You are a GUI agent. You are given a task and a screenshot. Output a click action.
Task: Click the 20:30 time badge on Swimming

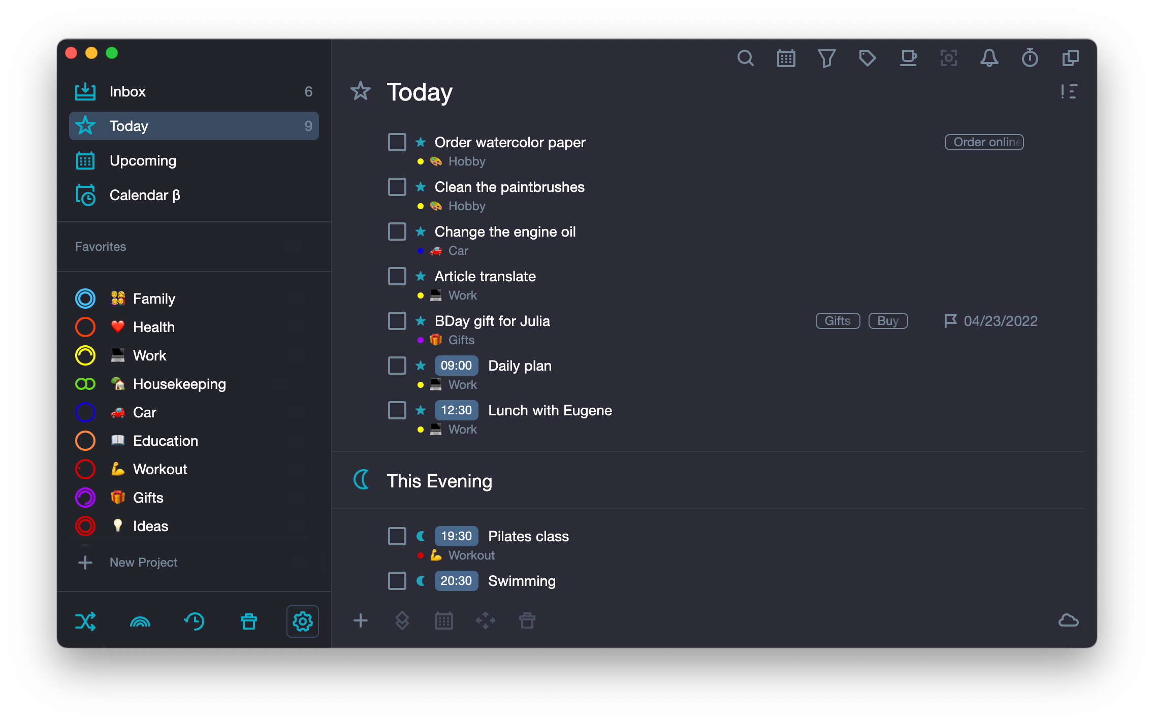pos(456,581)
